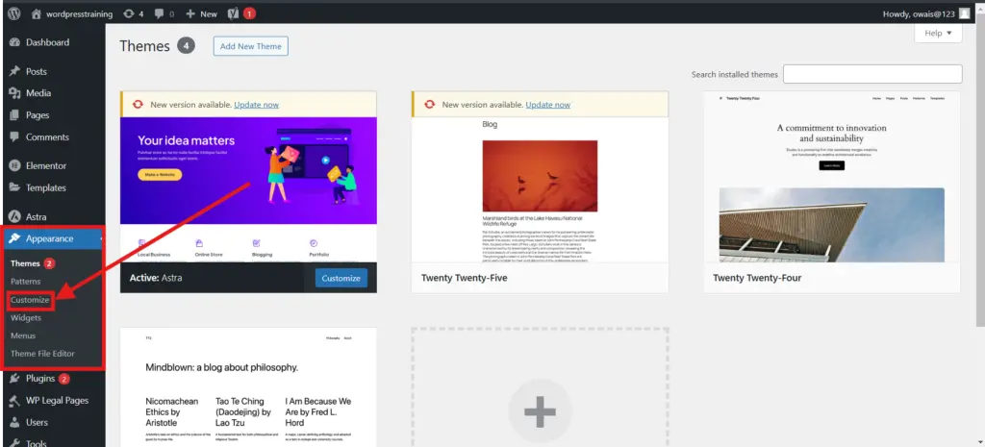Click the red badge on Plugins menu
This screenshot has width=985, height=447.
pos(64,379)
